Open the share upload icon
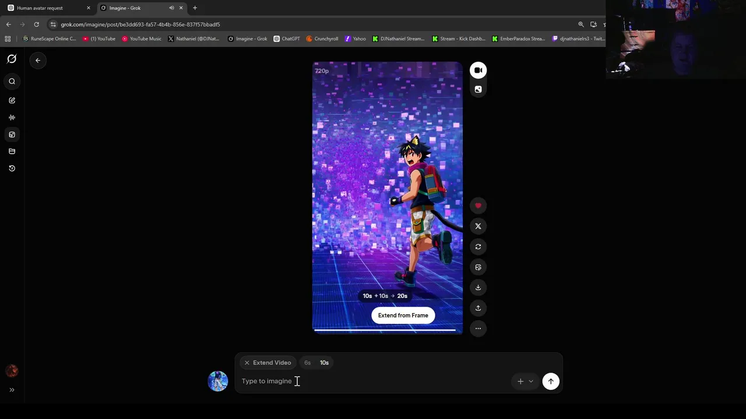Screen dimensions: 746x419 click(478, 308)
